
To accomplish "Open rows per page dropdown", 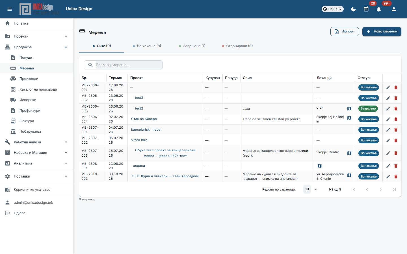I will coord(311,189).
